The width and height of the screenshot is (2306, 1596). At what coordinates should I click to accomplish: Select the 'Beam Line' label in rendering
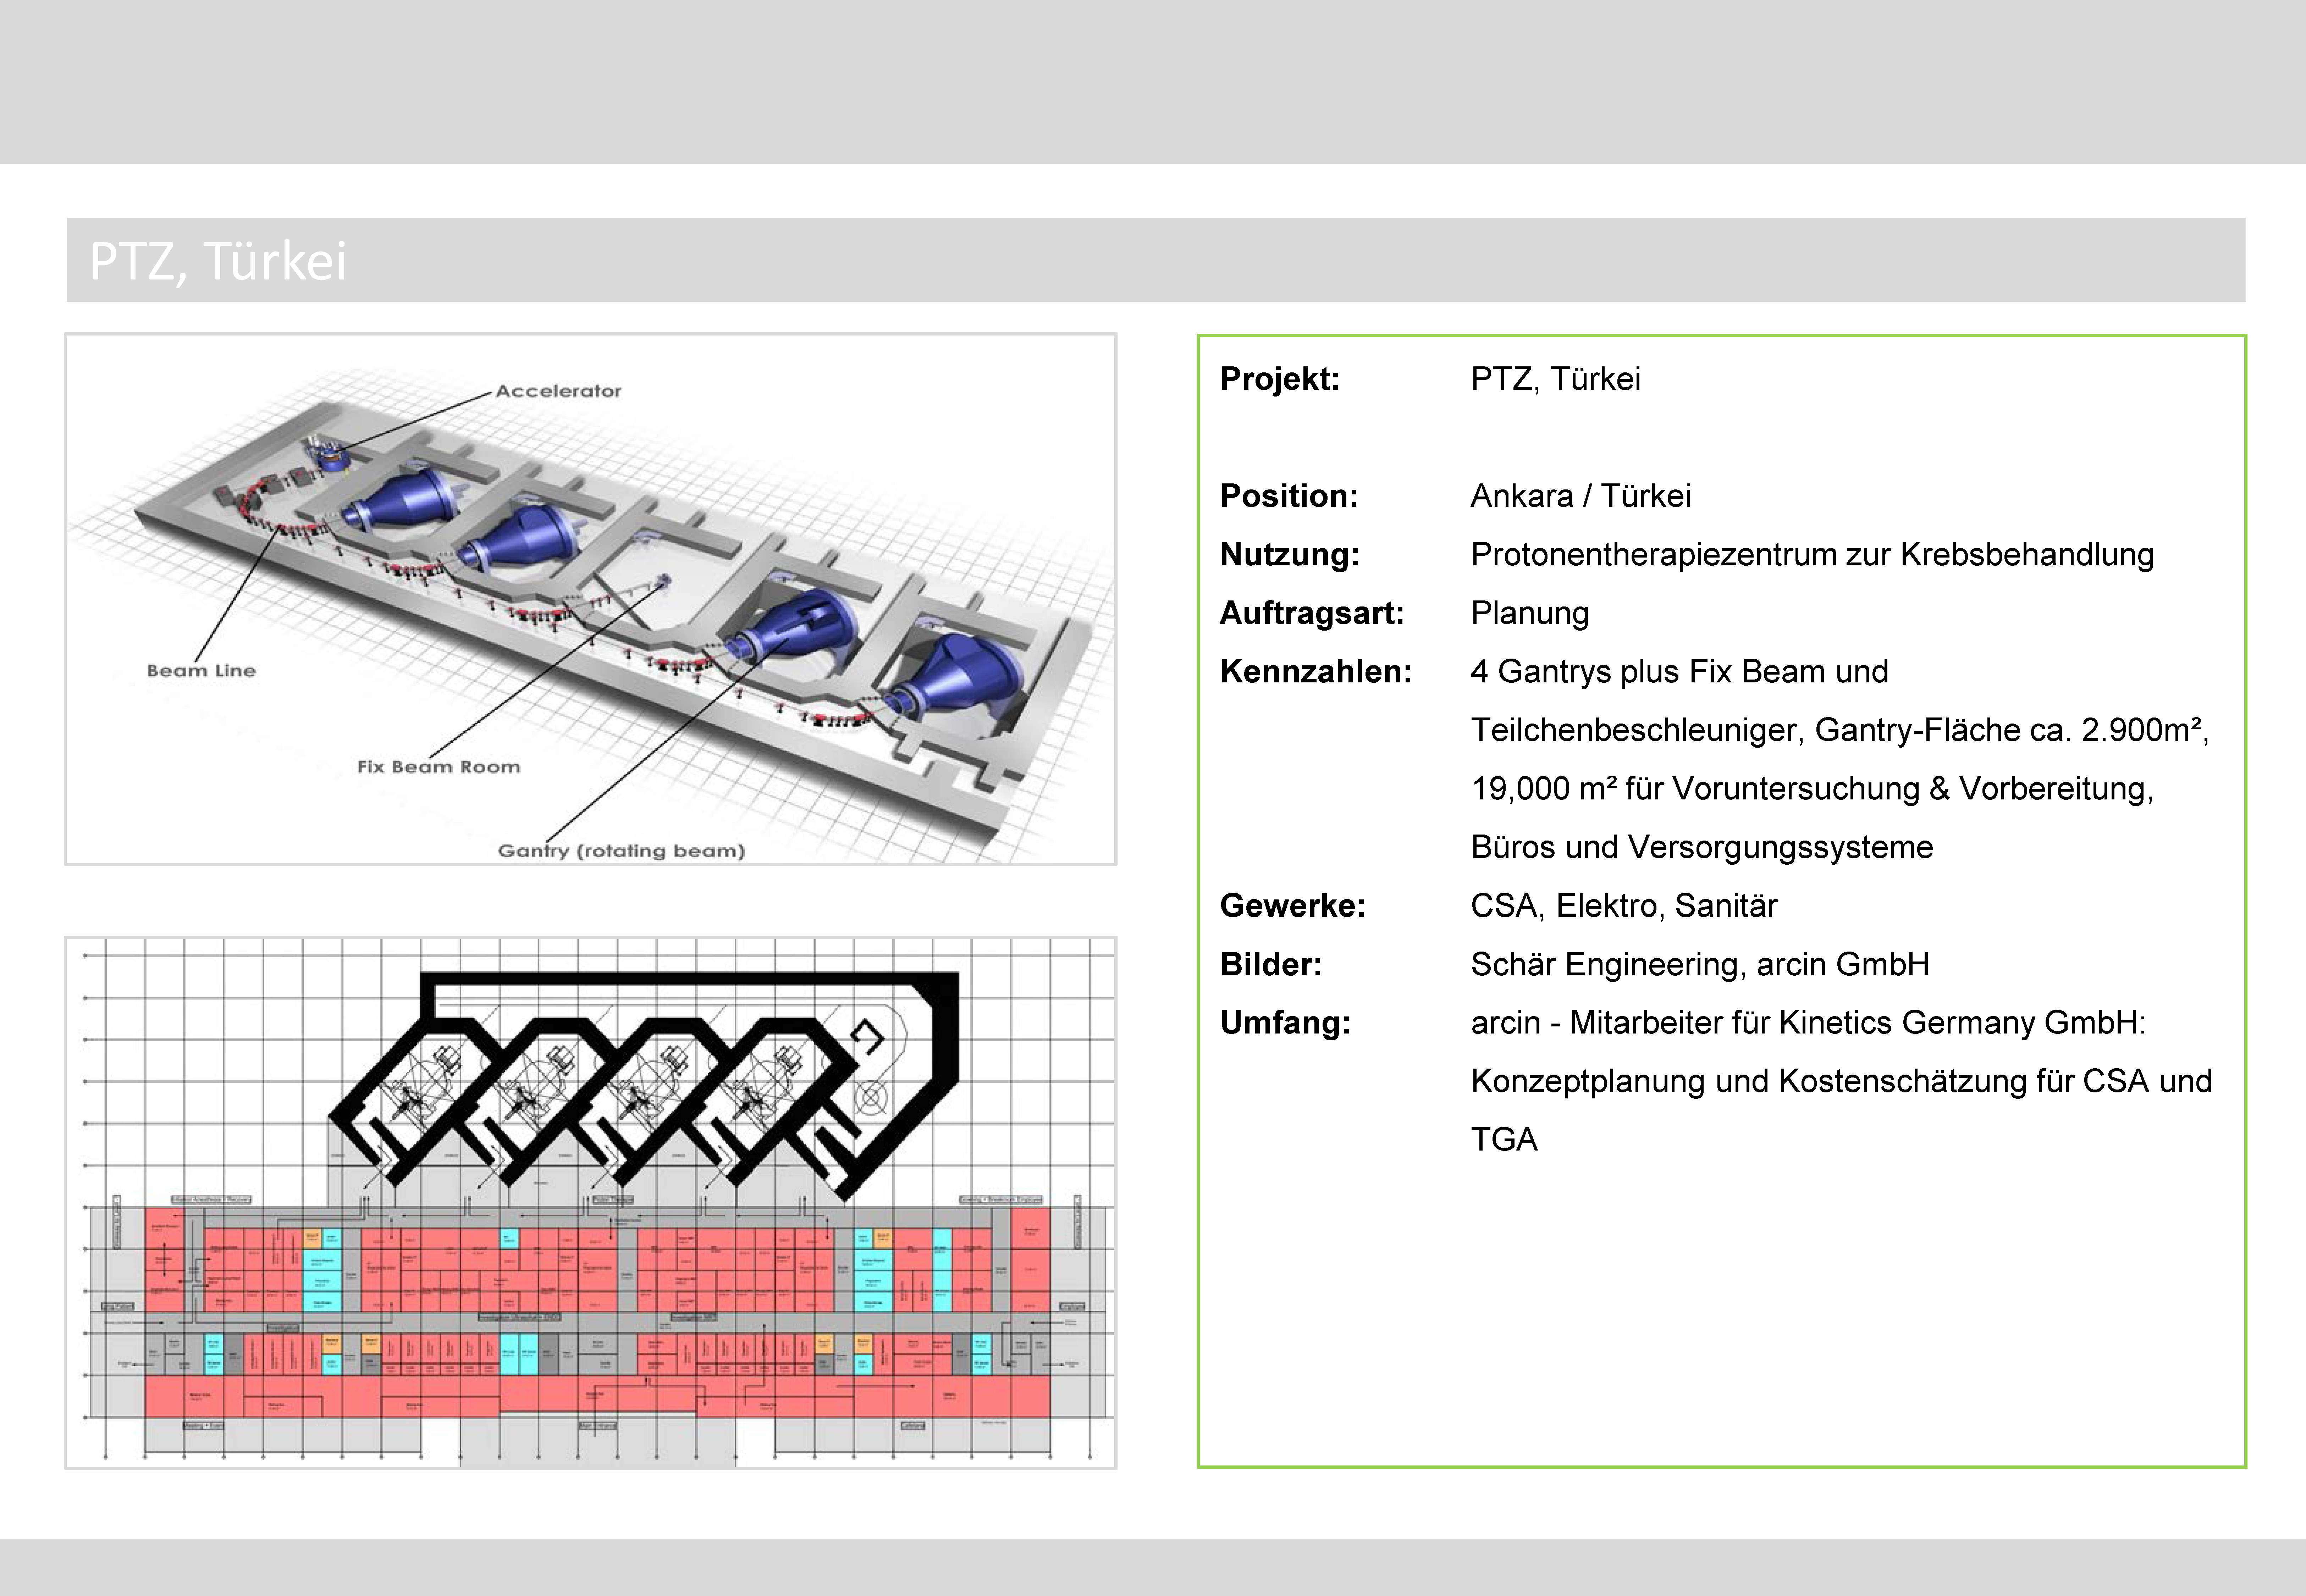pos(201,671)
